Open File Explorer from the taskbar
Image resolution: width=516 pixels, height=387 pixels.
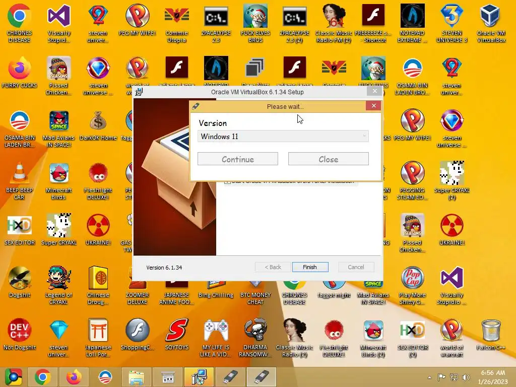136,377
